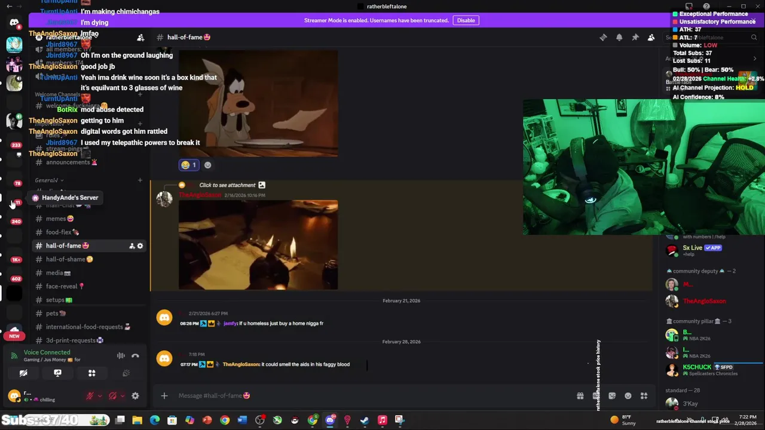Start an activity in voice panel
This screenshot has width=765, height=430.
click(92, 373)
